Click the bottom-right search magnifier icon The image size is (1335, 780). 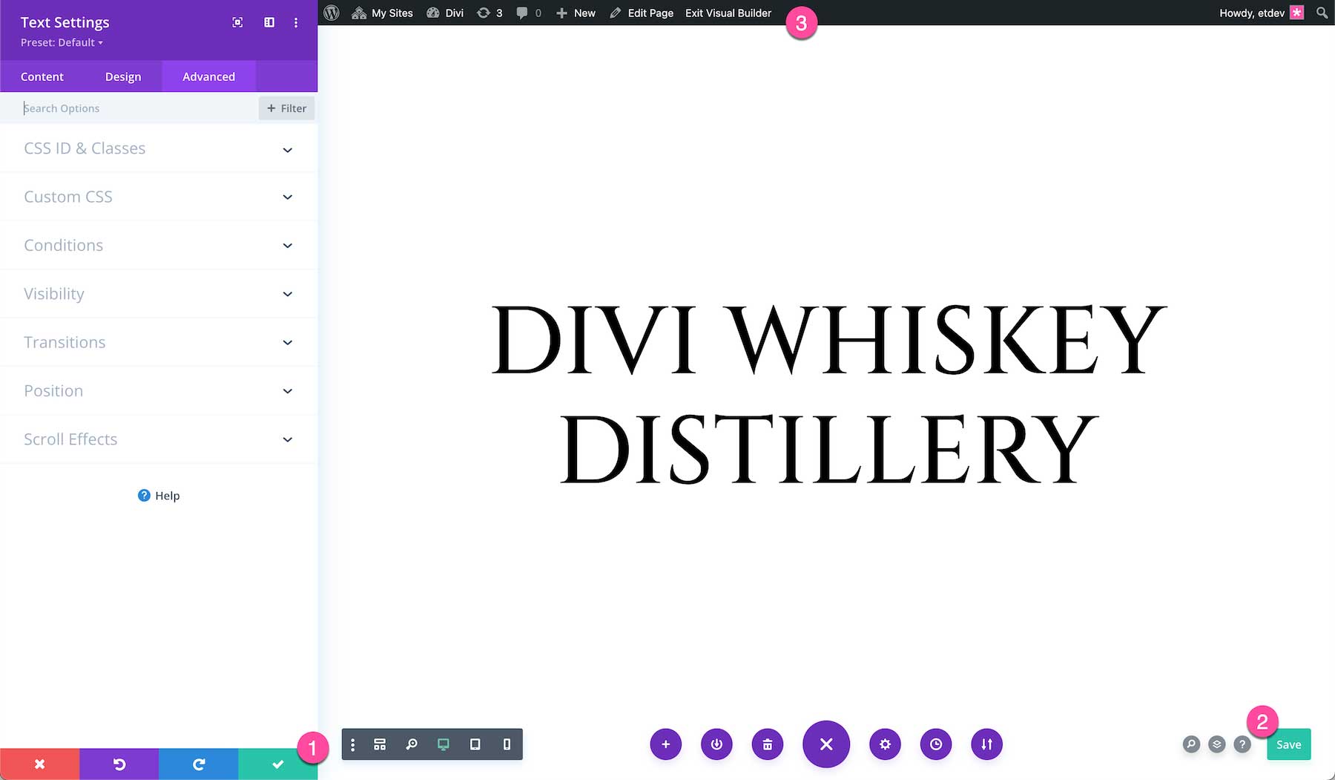[x=1191, y=744]
